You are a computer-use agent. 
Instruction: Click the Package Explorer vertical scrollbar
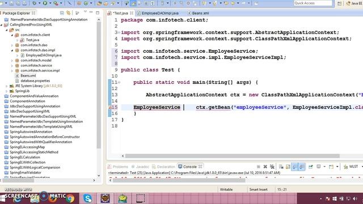click(99, 85)
